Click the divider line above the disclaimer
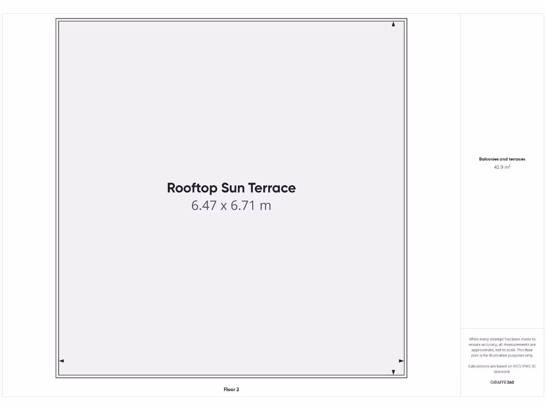This screenshot has height=410, width=546. pyautogui.click(x=502, y=329)
